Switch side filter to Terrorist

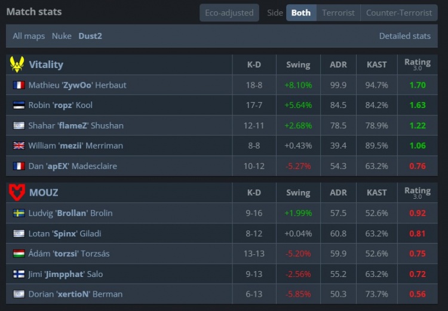pyautogui.click(x=338, y=13)
